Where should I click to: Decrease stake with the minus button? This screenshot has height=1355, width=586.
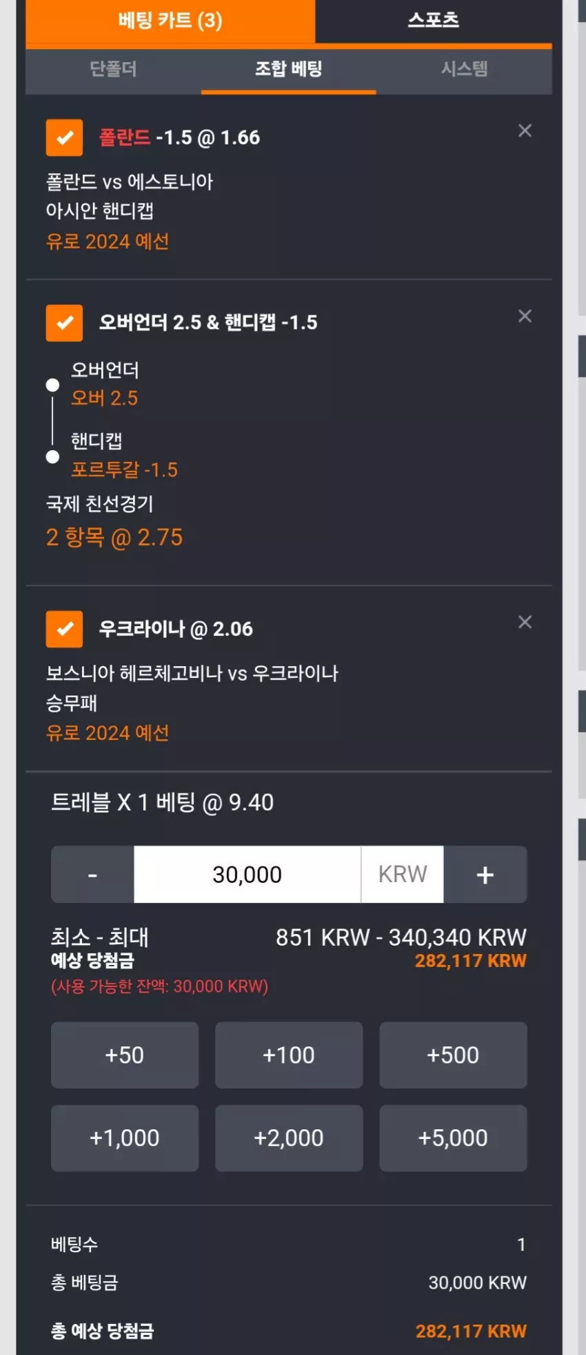[92, 875]
